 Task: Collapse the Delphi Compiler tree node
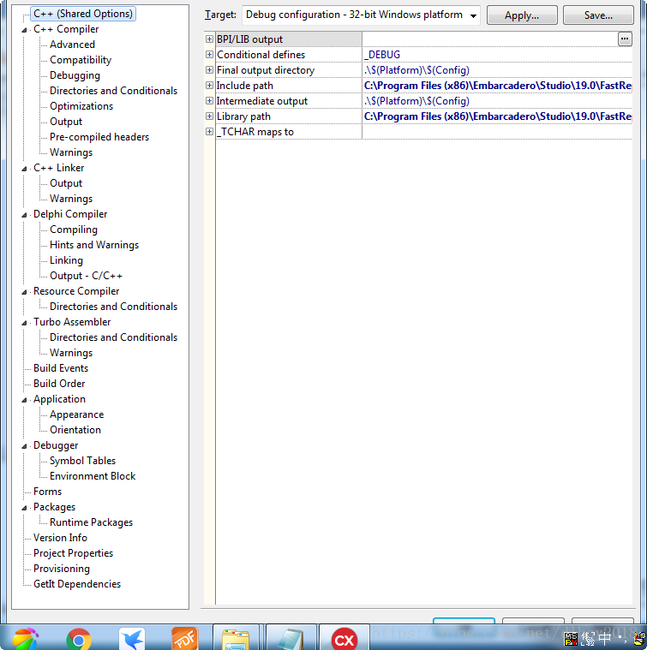(25, 215)
